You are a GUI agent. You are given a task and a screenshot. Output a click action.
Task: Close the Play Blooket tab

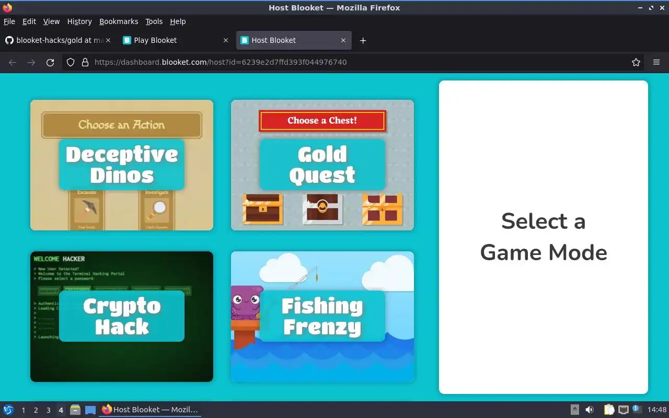click(226, 40)
